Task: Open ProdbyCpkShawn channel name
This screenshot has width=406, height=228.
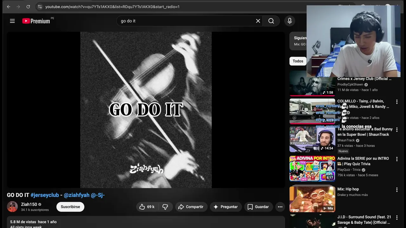Action: click(350, 85)
